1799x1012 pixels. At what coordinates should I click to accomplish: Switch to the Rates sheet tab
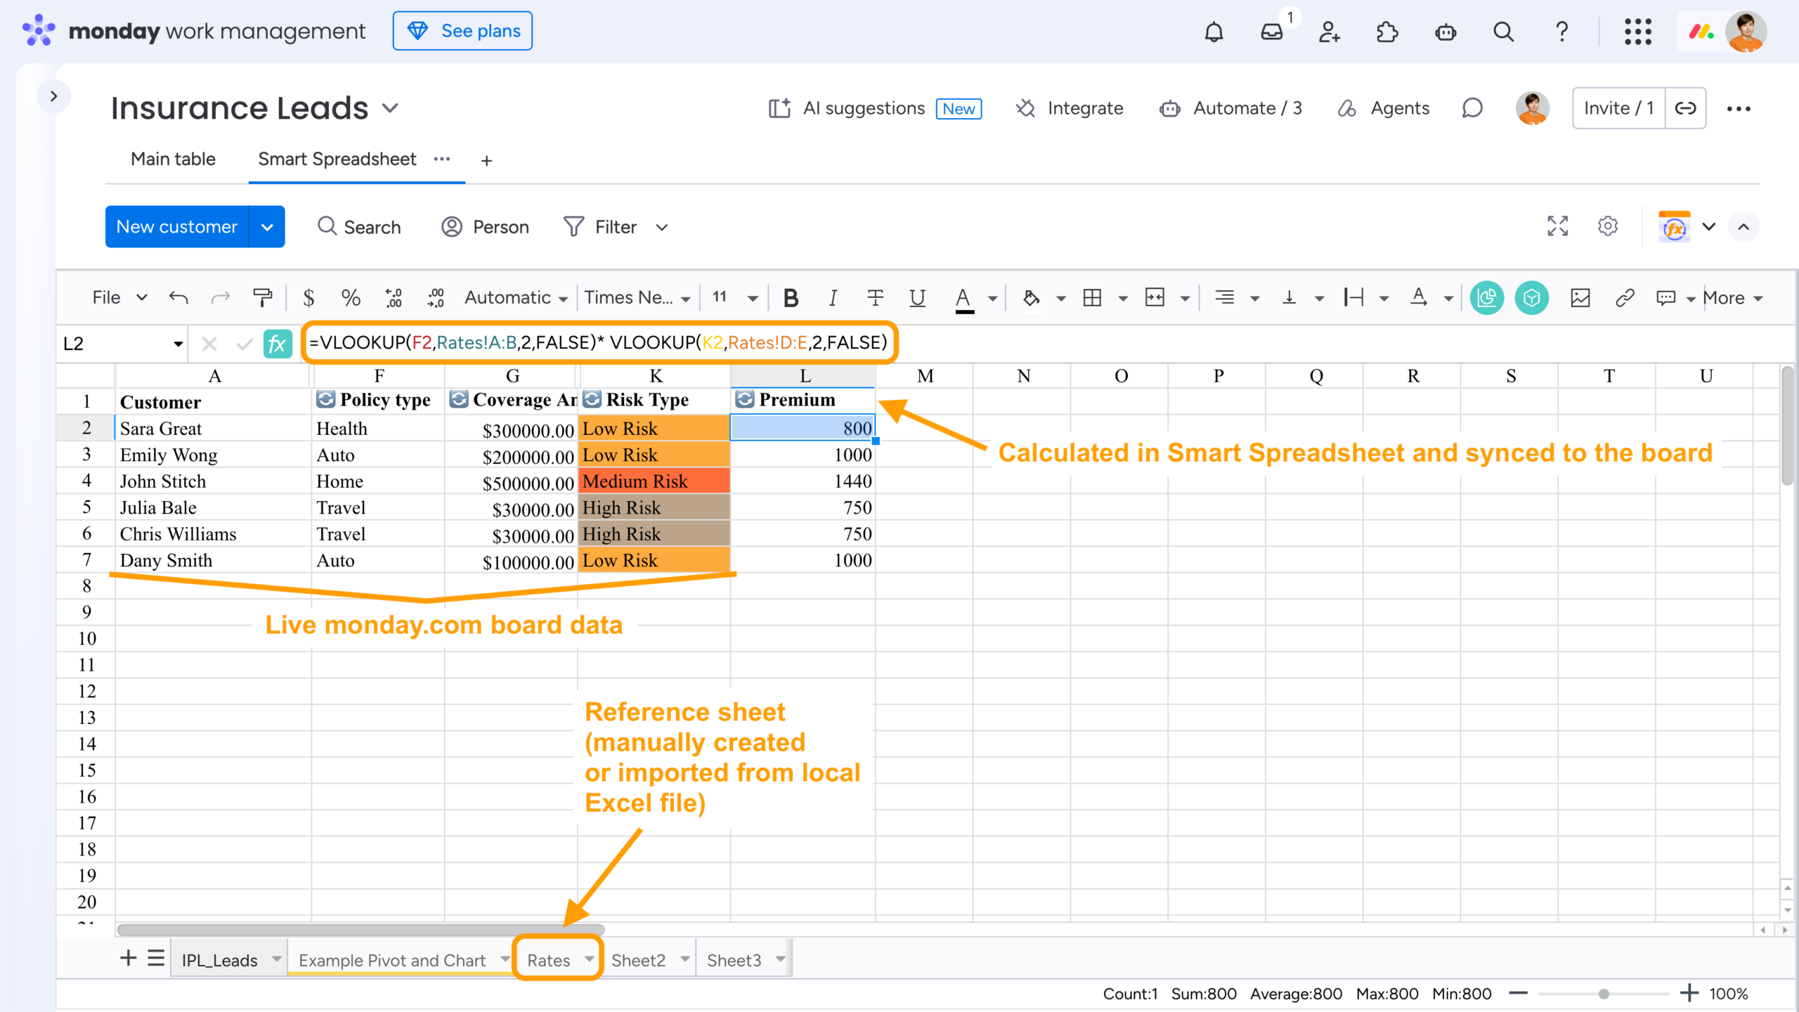click(549, 960)
